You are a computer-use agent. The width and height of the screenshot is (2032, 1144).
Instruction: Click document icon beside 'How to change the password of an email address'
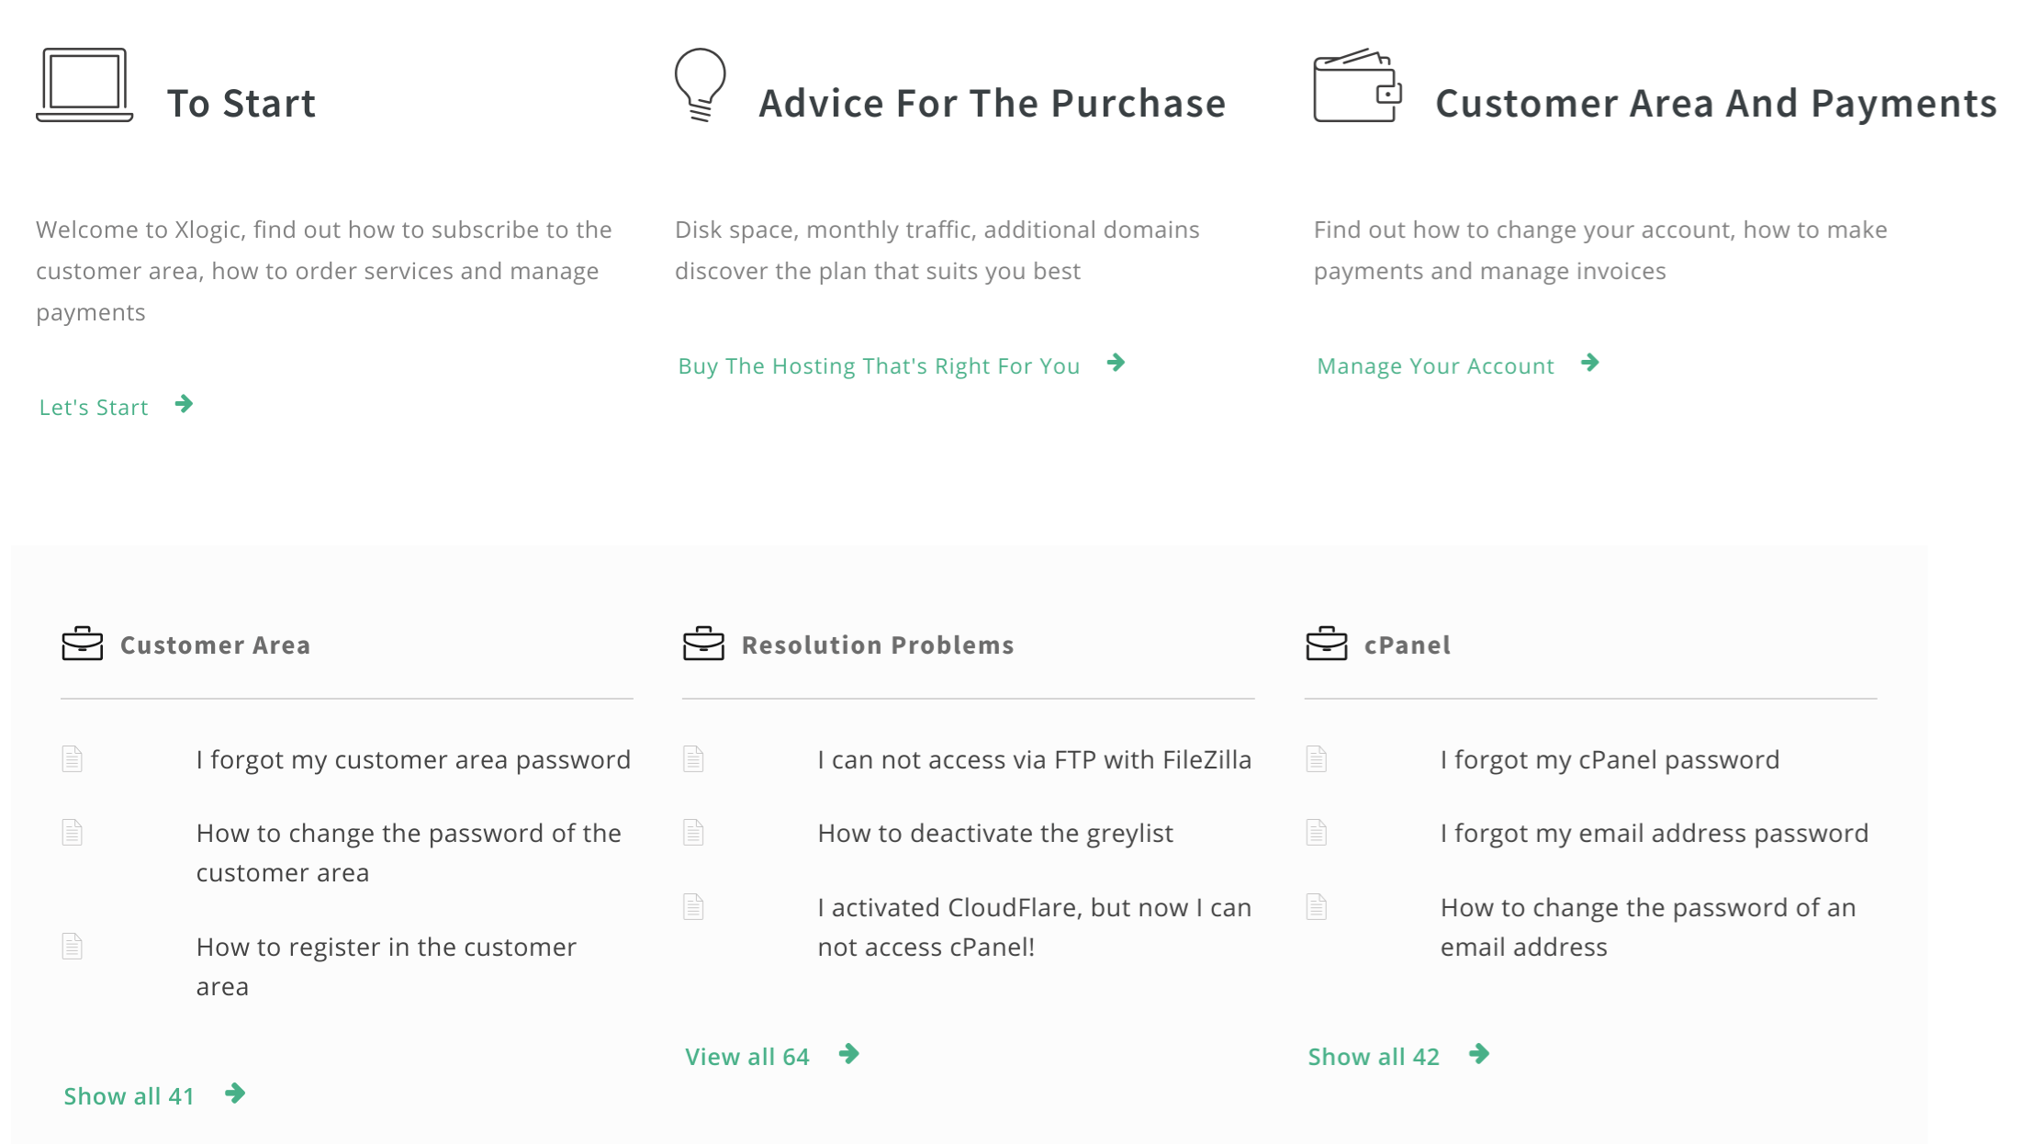pos(1317,907)
